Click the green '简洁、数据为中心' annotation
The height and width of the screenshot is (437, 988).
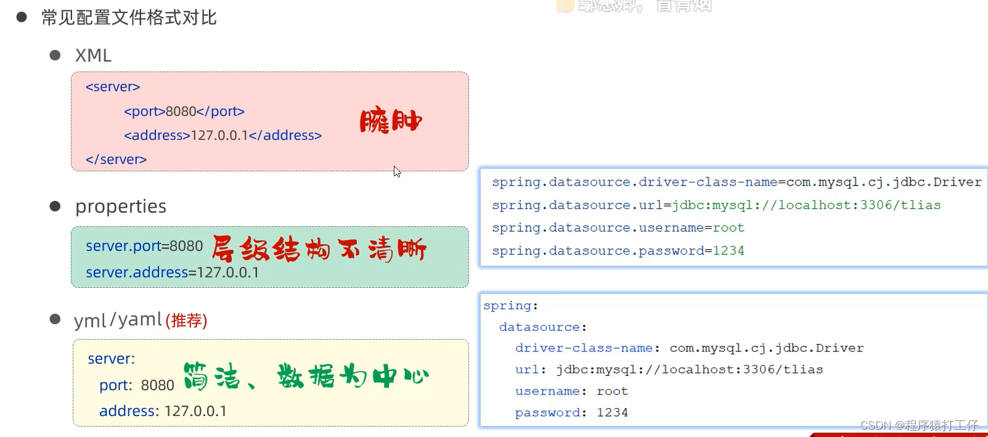306,375
